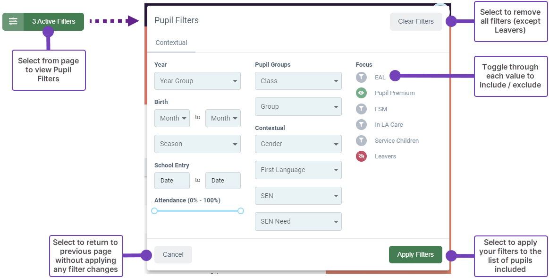
Task: Select the Contextual tab
Action: (x=171, y=43)
